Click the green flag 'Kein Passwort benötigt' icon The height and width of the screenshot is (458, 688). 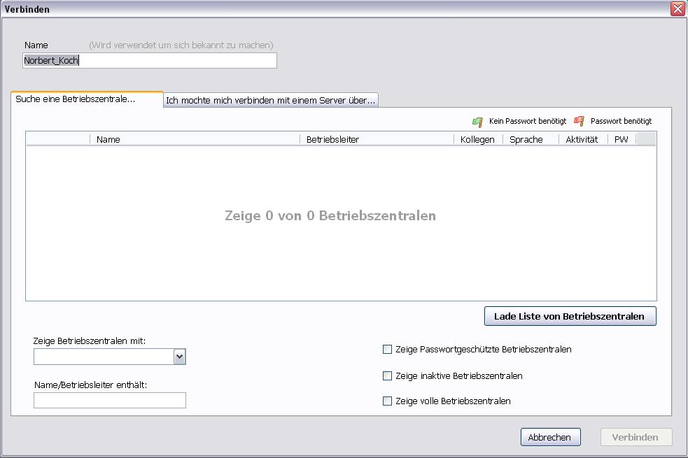pyautogui.click(x=477, y=122)
